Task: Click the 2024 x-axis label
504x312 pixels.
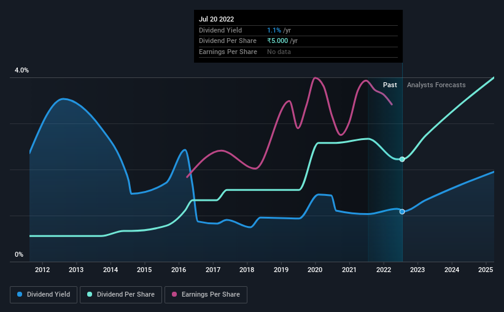Action: point(452,270)
